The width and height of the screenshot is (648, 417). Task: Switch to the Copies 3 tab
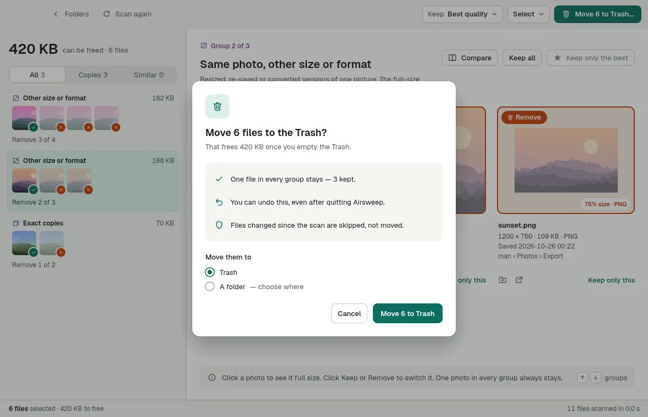(93, 75)
